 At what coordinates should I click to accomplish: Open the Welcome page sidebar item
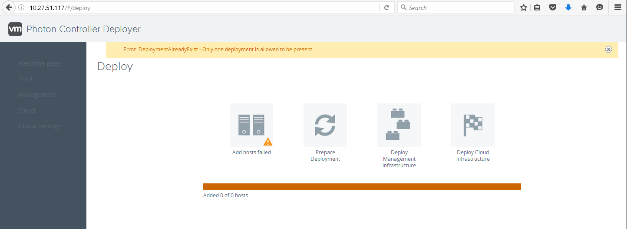(x=40, y=63)
